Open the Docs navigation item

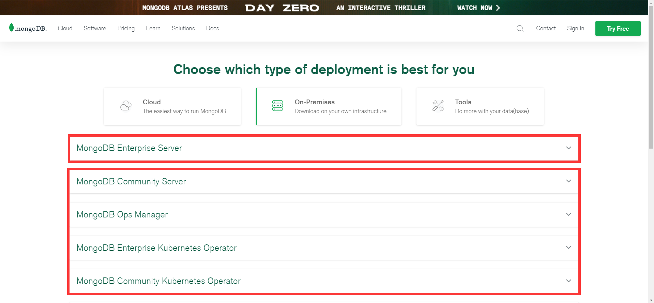[x=212, y=28]
